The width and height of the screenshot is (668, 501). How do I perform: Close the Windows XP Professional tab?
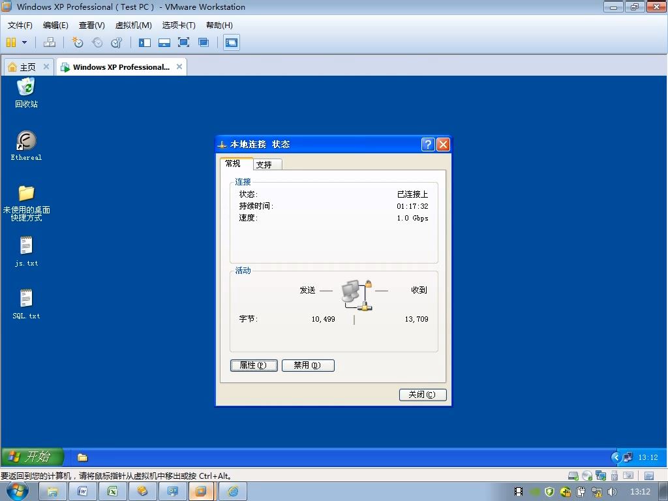point(179,67)
